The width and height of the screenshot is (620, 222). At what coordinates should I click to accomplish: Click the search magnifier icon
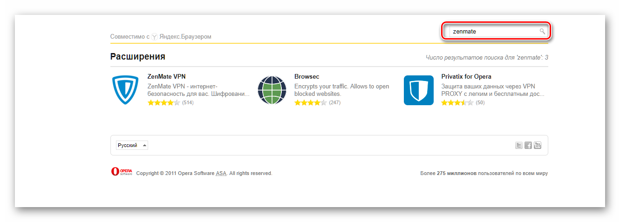pos(542,31)
